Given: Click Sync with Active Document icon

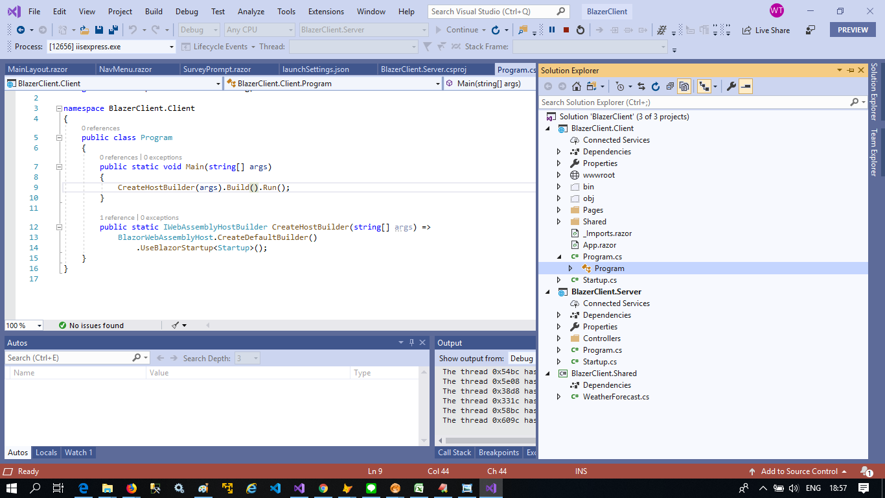Looking at the screenshot, I should click(x=641, y=86).
